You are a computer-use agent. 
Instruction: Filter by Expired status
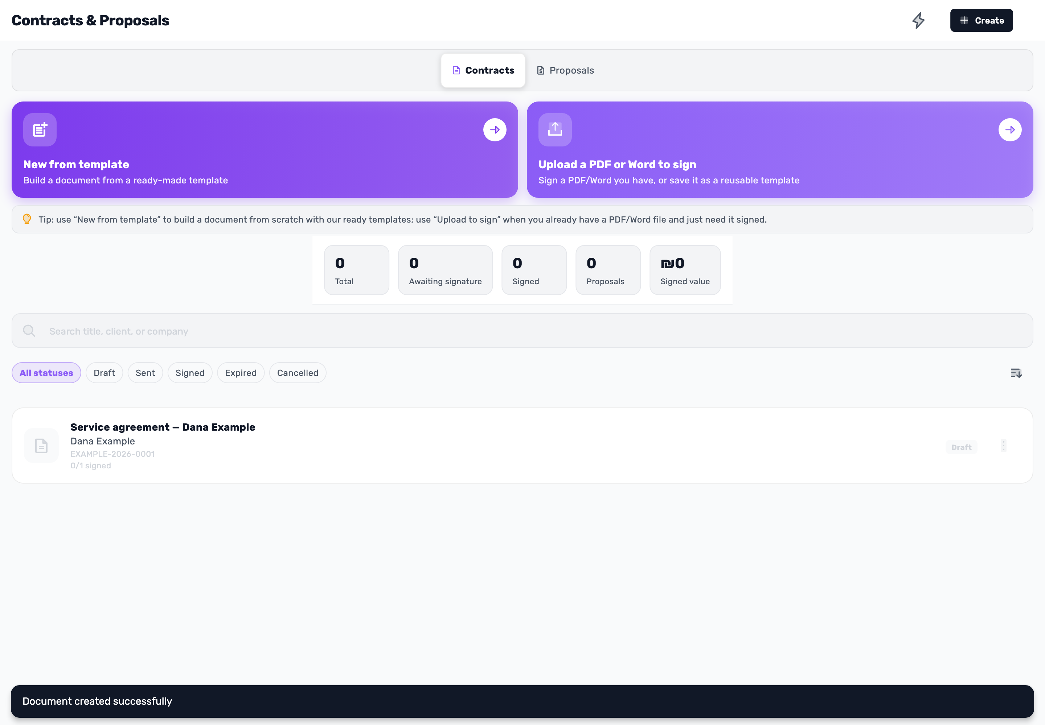coord(241,373)
